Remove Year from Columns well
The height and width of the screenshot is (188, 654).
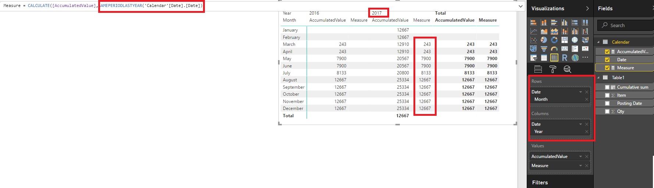point(587,132)
